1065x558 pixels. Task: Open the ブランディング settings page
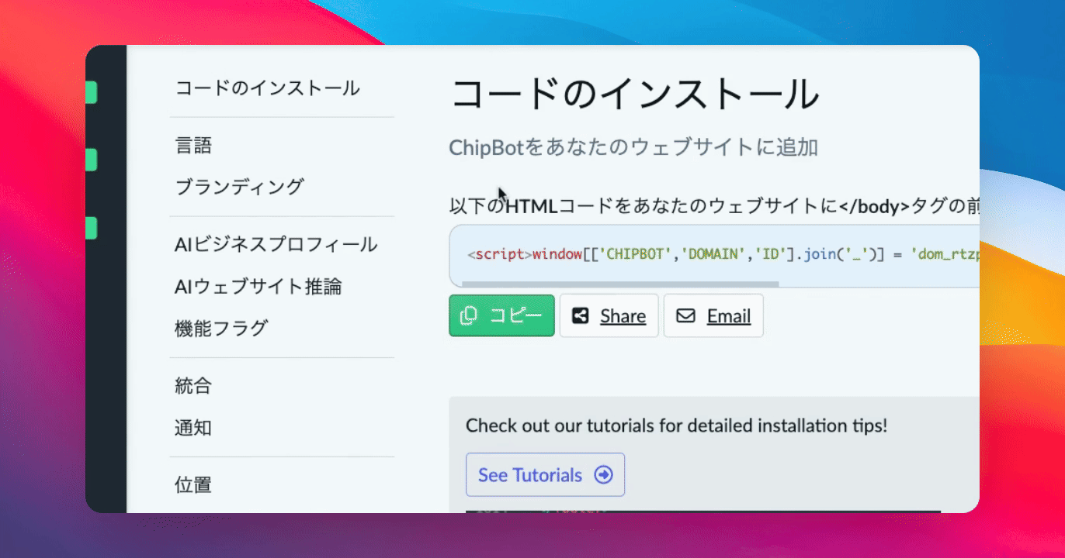(x=239, y=187)
